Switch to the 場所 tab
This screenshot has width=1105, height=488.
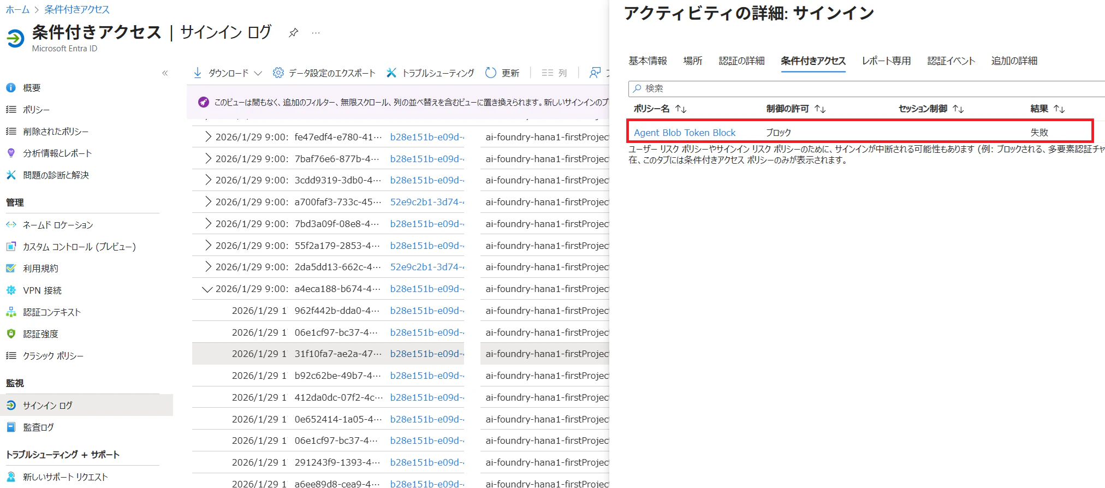click(x=693, y=61)
